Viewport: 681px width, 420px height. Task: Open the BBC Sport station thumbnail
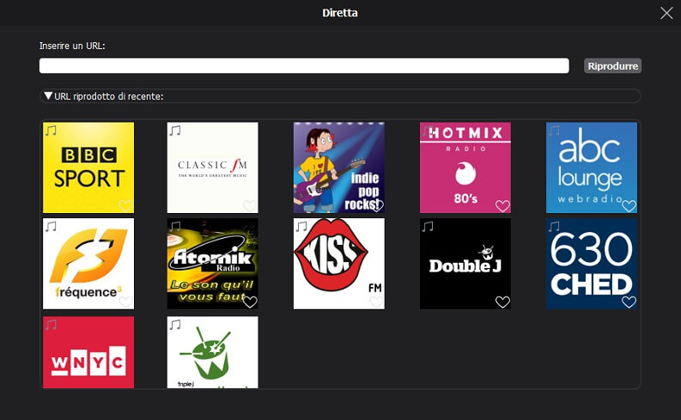click(x=88, y=167)
